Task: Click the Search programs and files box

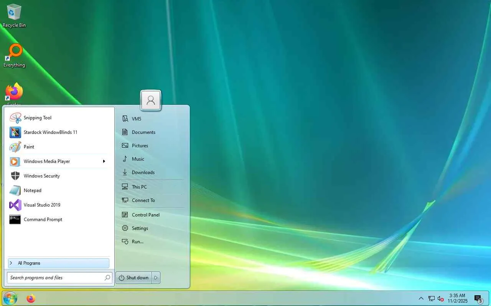Action: [59, 278]
